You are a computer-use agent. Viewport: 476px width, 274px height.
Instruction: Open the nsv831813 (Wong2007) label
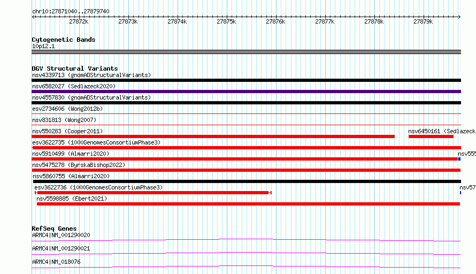[x=64, y=120]
